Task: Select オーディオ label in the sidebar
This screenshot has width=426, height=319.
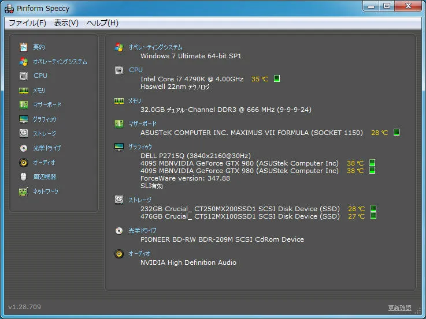Action: click(x=44, y=162)
